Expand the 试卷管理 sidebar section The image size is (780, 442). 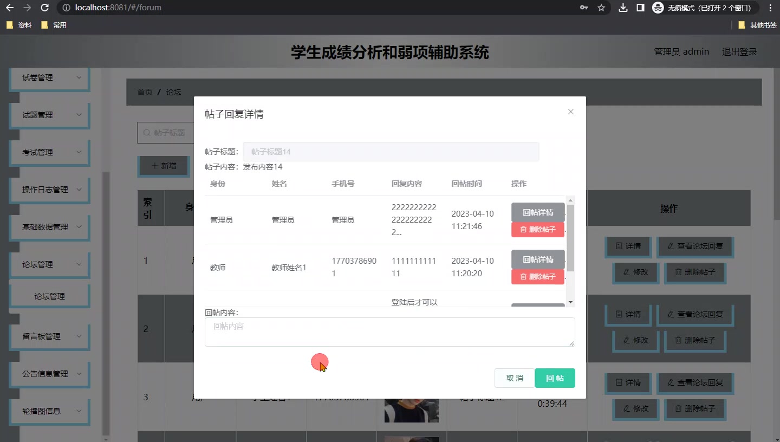[49, 77]
